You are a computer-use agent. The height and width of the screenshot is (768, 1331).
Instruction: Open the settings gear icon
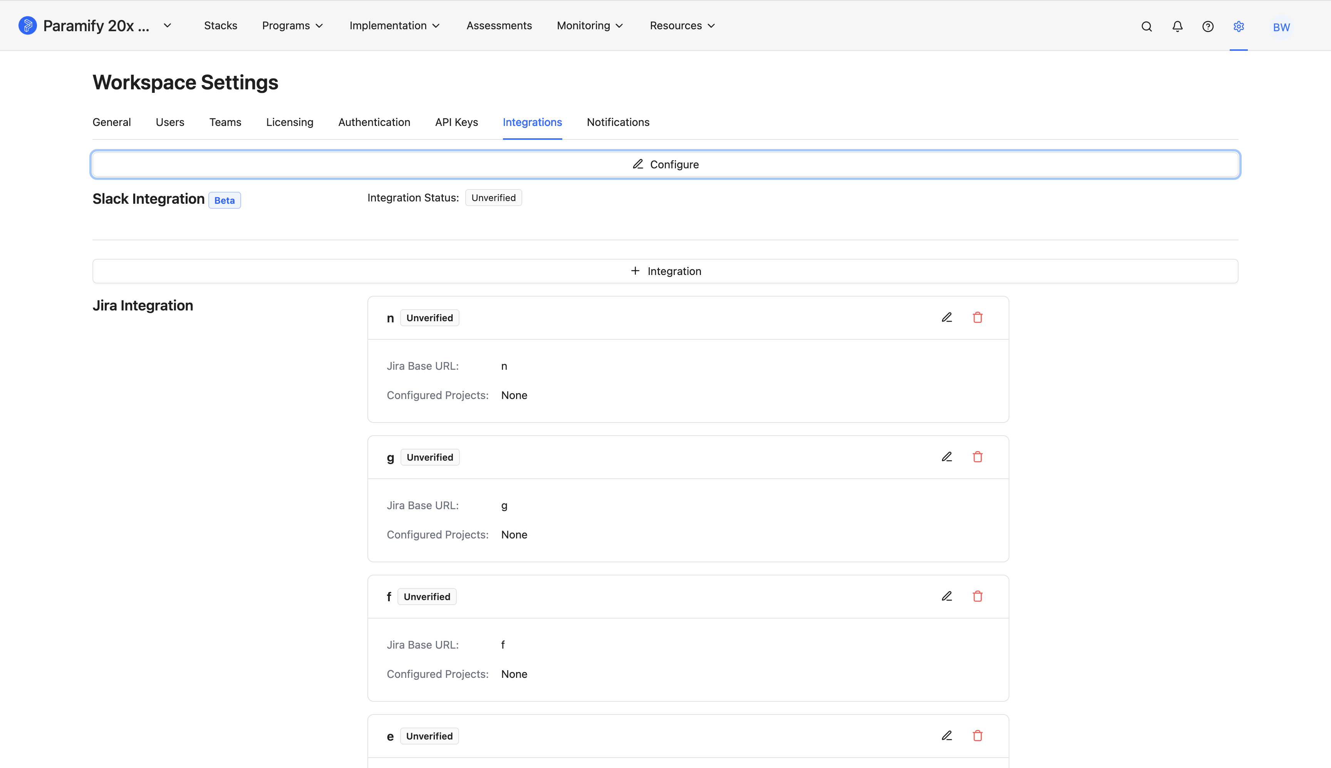(x=1239, y=26)
